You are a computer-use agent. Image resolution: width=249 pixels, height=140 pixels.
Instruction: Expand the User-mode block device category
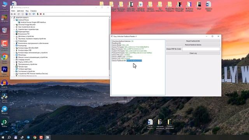pyautogui.click(x=14, y=27)
